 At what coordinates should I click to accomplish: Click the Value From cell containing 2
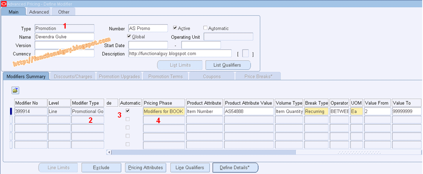(x=377, y=111)
